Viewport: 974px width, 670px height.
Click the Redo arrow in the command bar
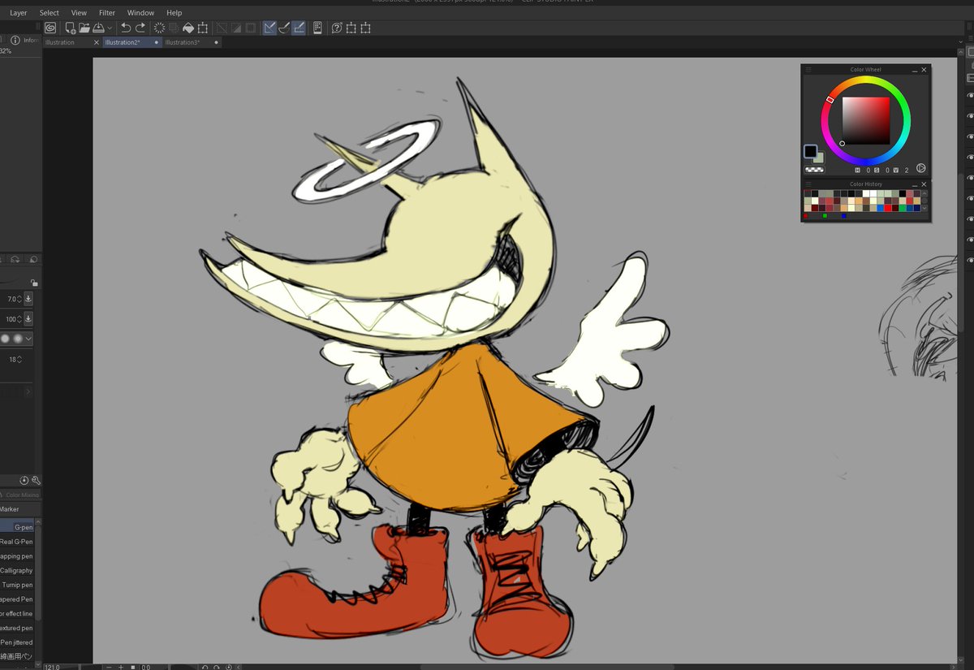[140, 28]
